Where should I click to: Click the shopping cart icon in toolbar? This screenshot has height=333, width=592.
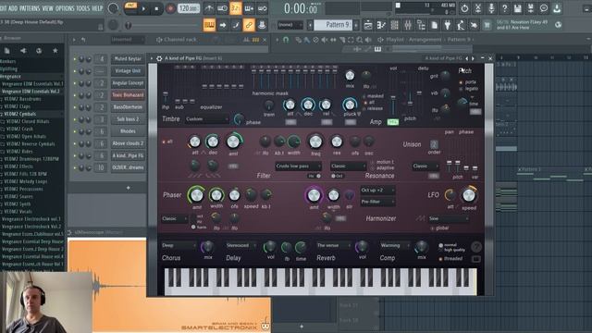(487, 25)
